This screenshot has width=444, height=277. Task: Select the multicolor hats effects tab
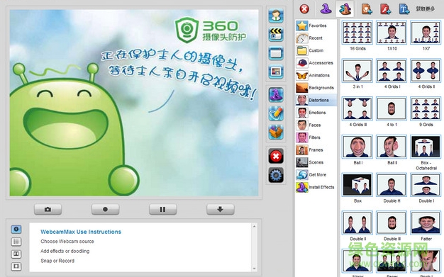tap(345, 9)
